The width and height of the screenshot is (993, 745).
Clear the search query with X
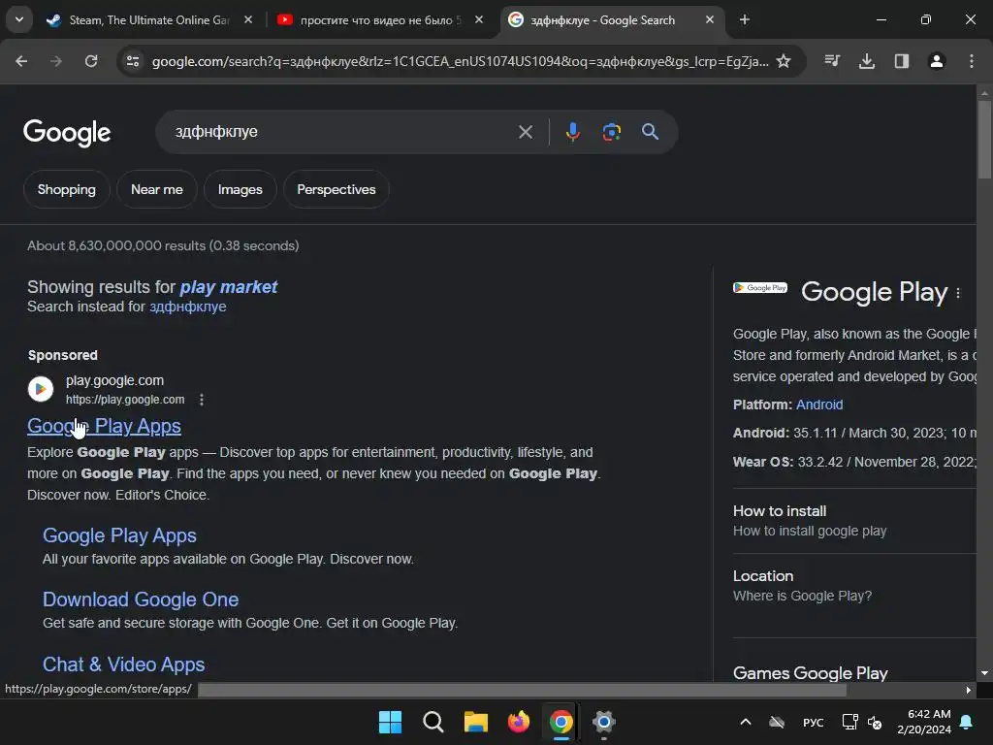click(525, 132)
